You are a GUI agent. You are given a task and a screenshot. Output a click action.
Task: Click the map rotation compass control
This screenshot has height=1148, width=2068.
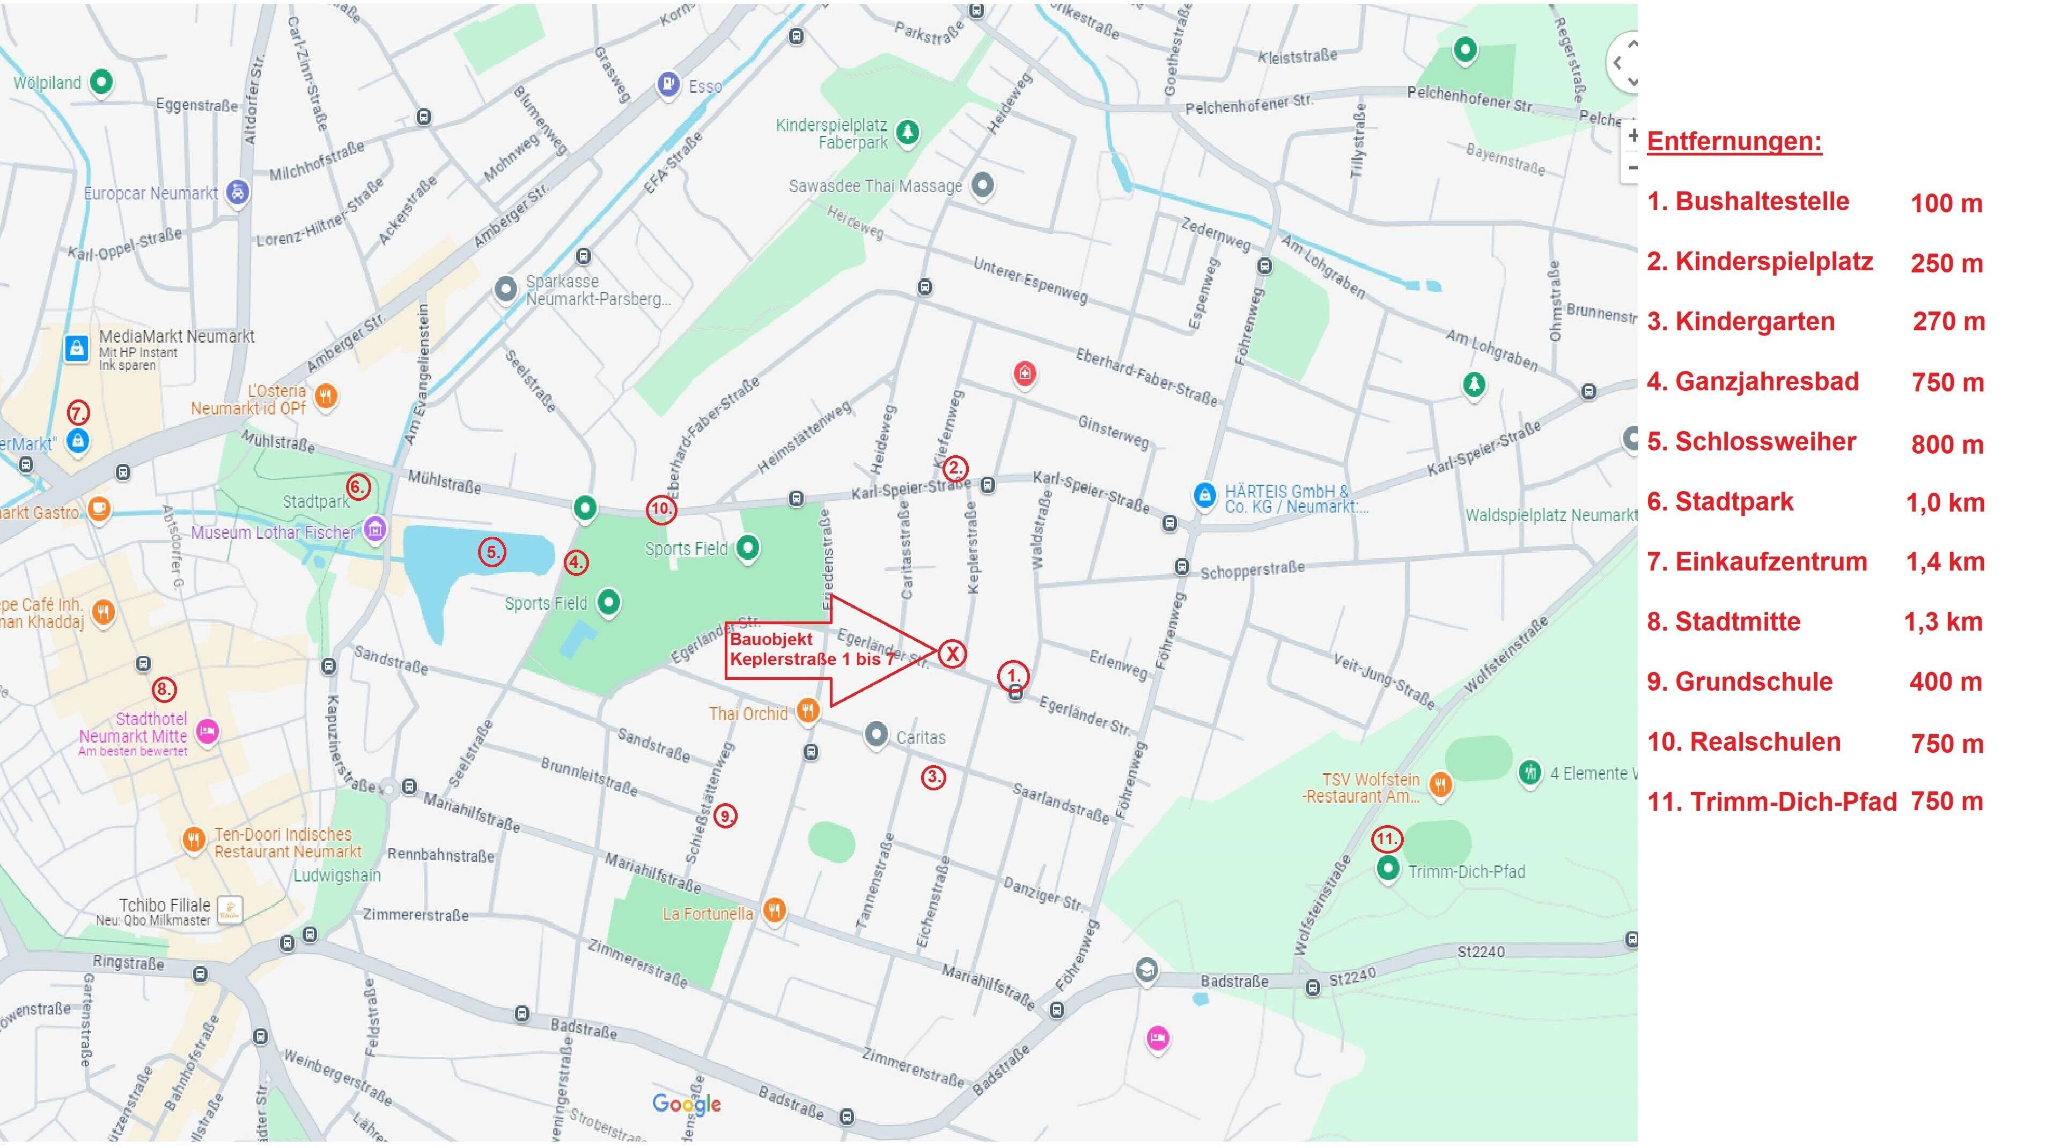(1623, 63)
